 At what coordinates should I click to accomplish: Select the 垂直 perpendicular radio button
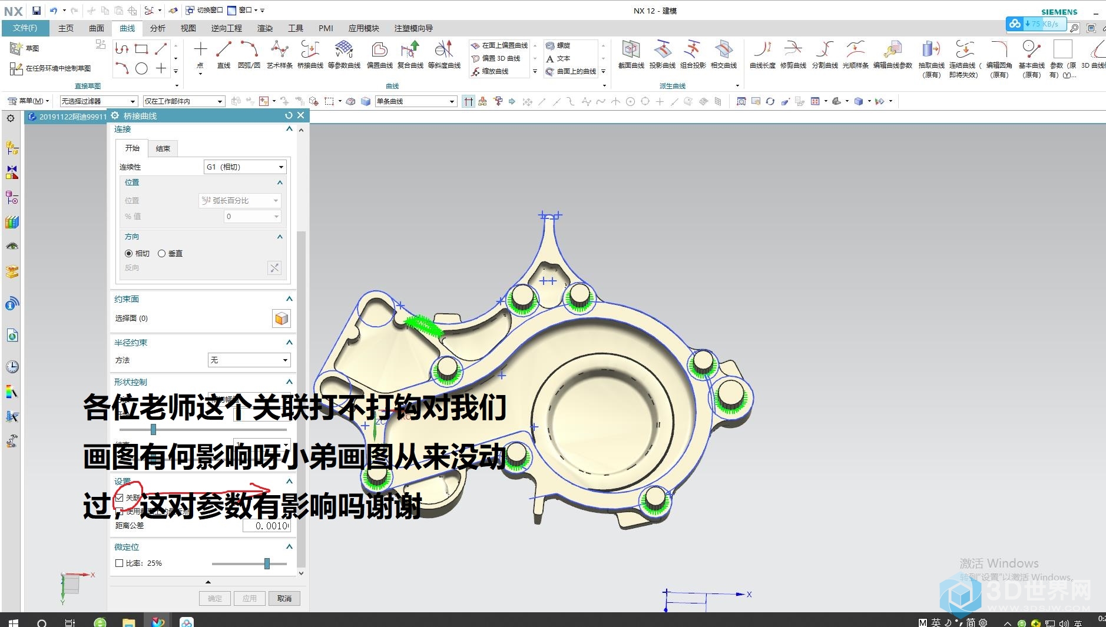(161, 254)
